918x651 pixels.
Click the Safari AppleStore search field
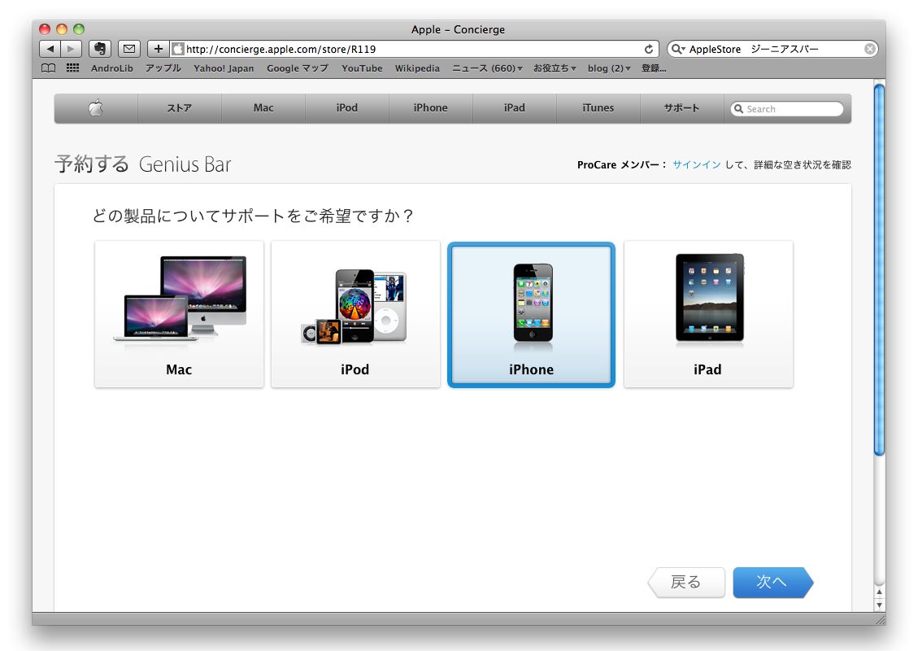coord(772,49)
